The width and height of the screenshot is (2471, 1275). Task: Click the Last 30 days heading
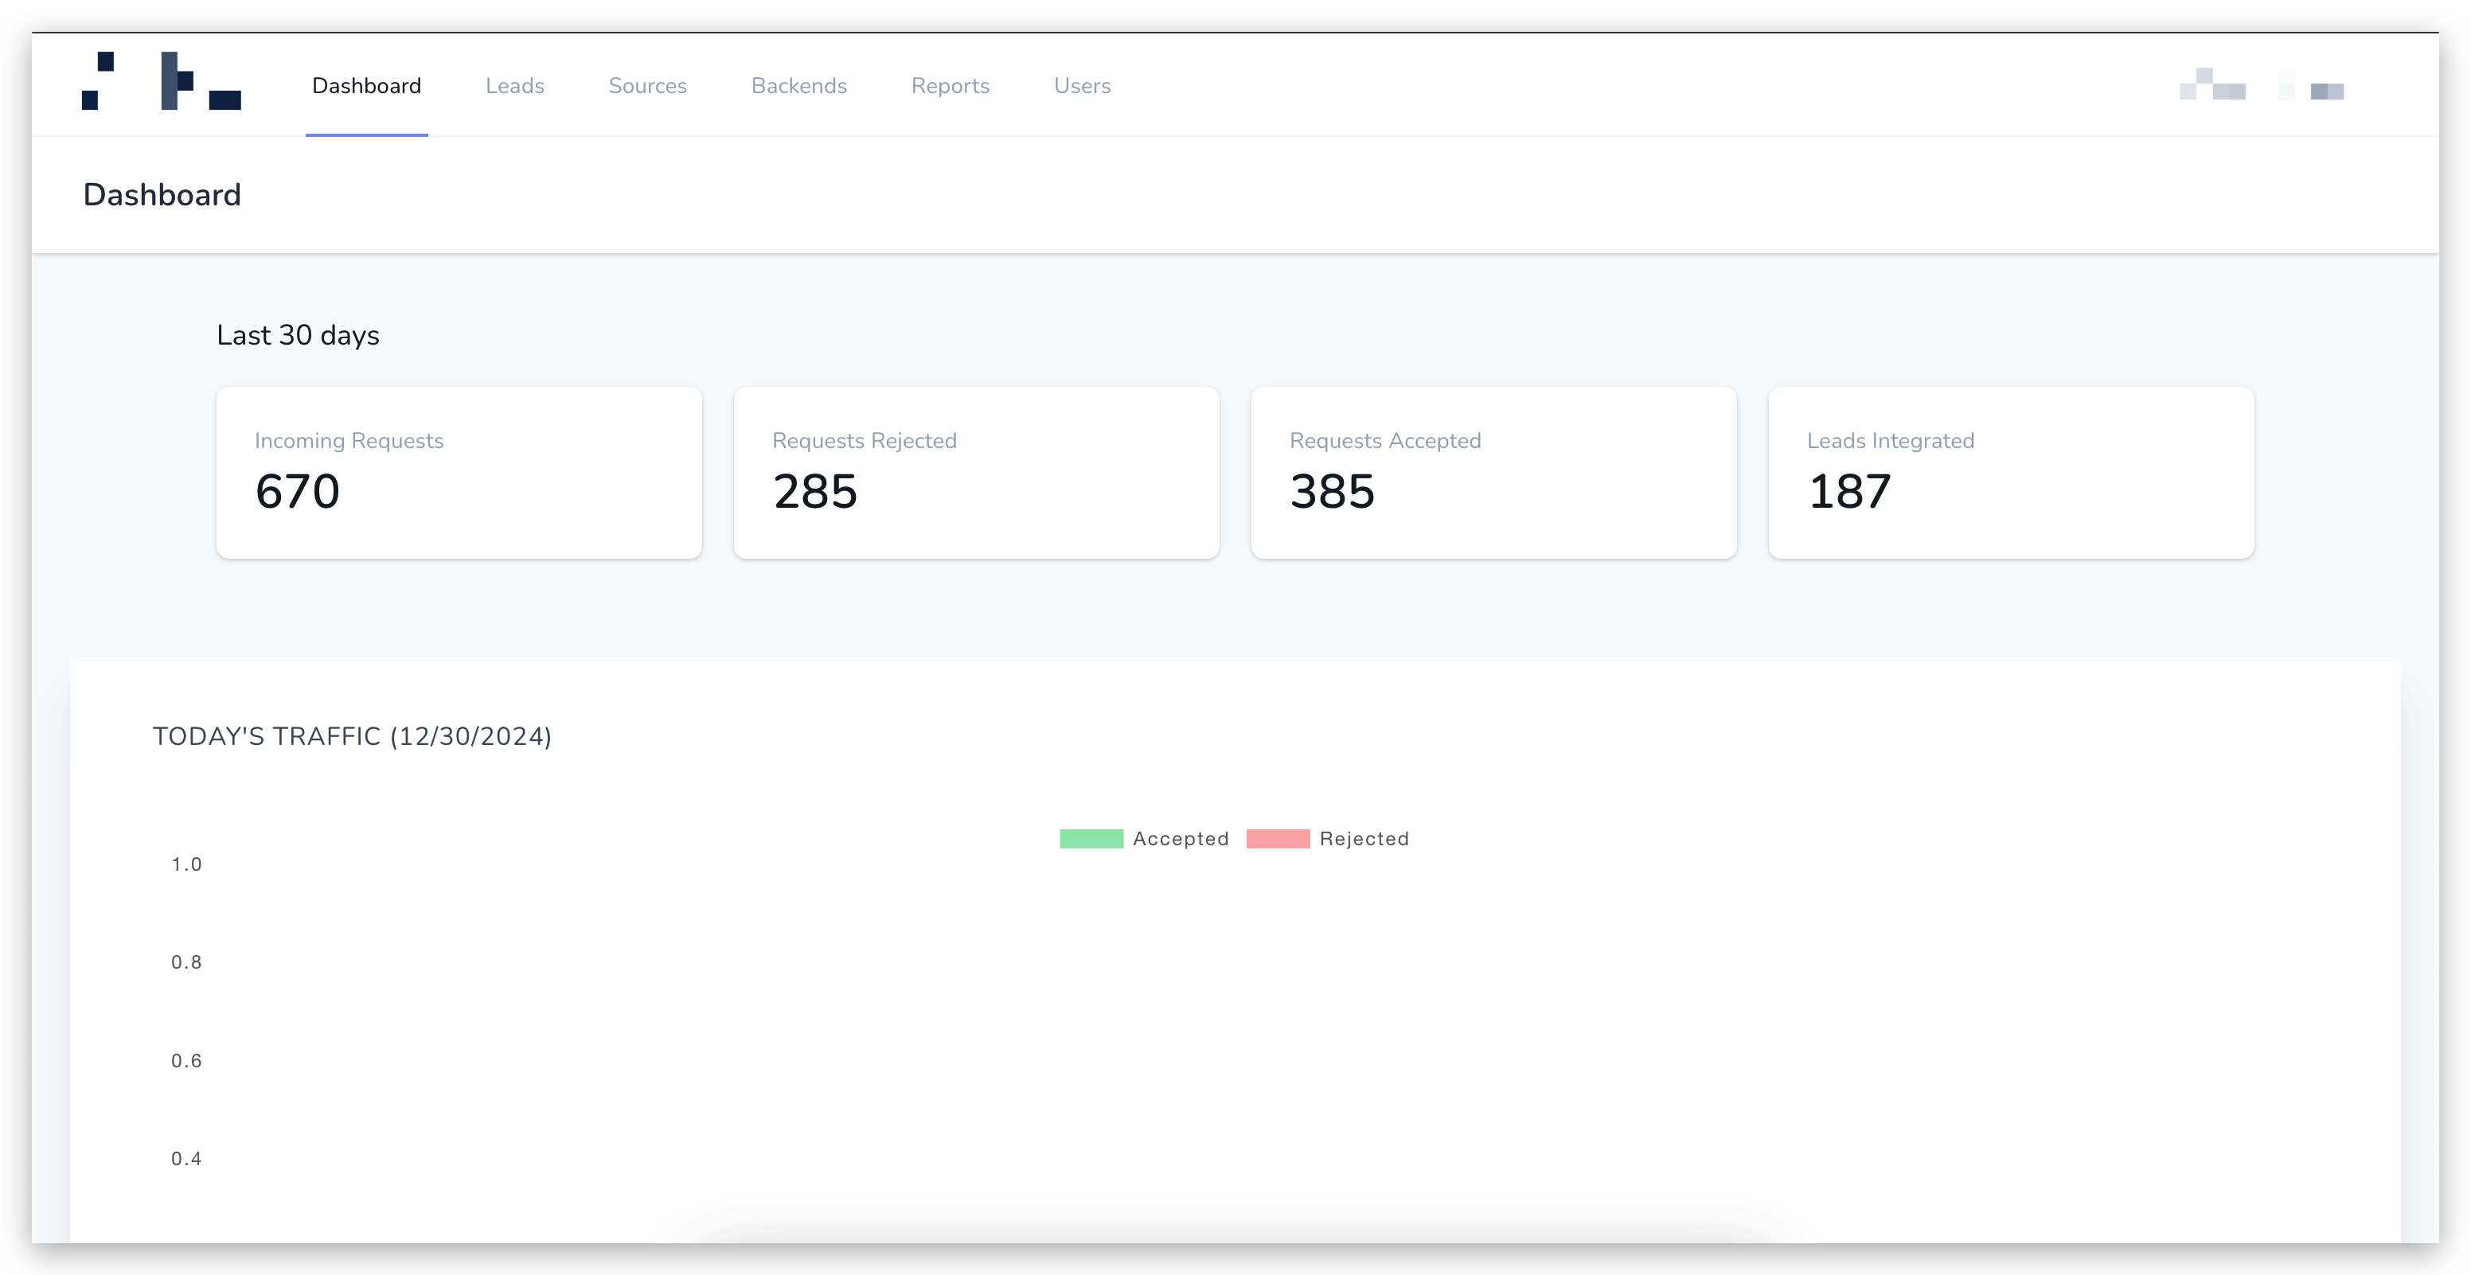298,335
